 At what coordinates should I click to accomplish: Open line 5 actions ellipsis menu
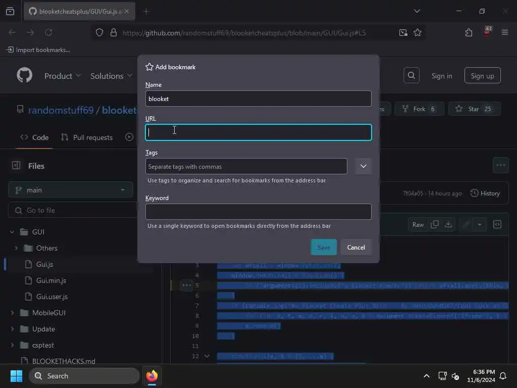point(187,285)
